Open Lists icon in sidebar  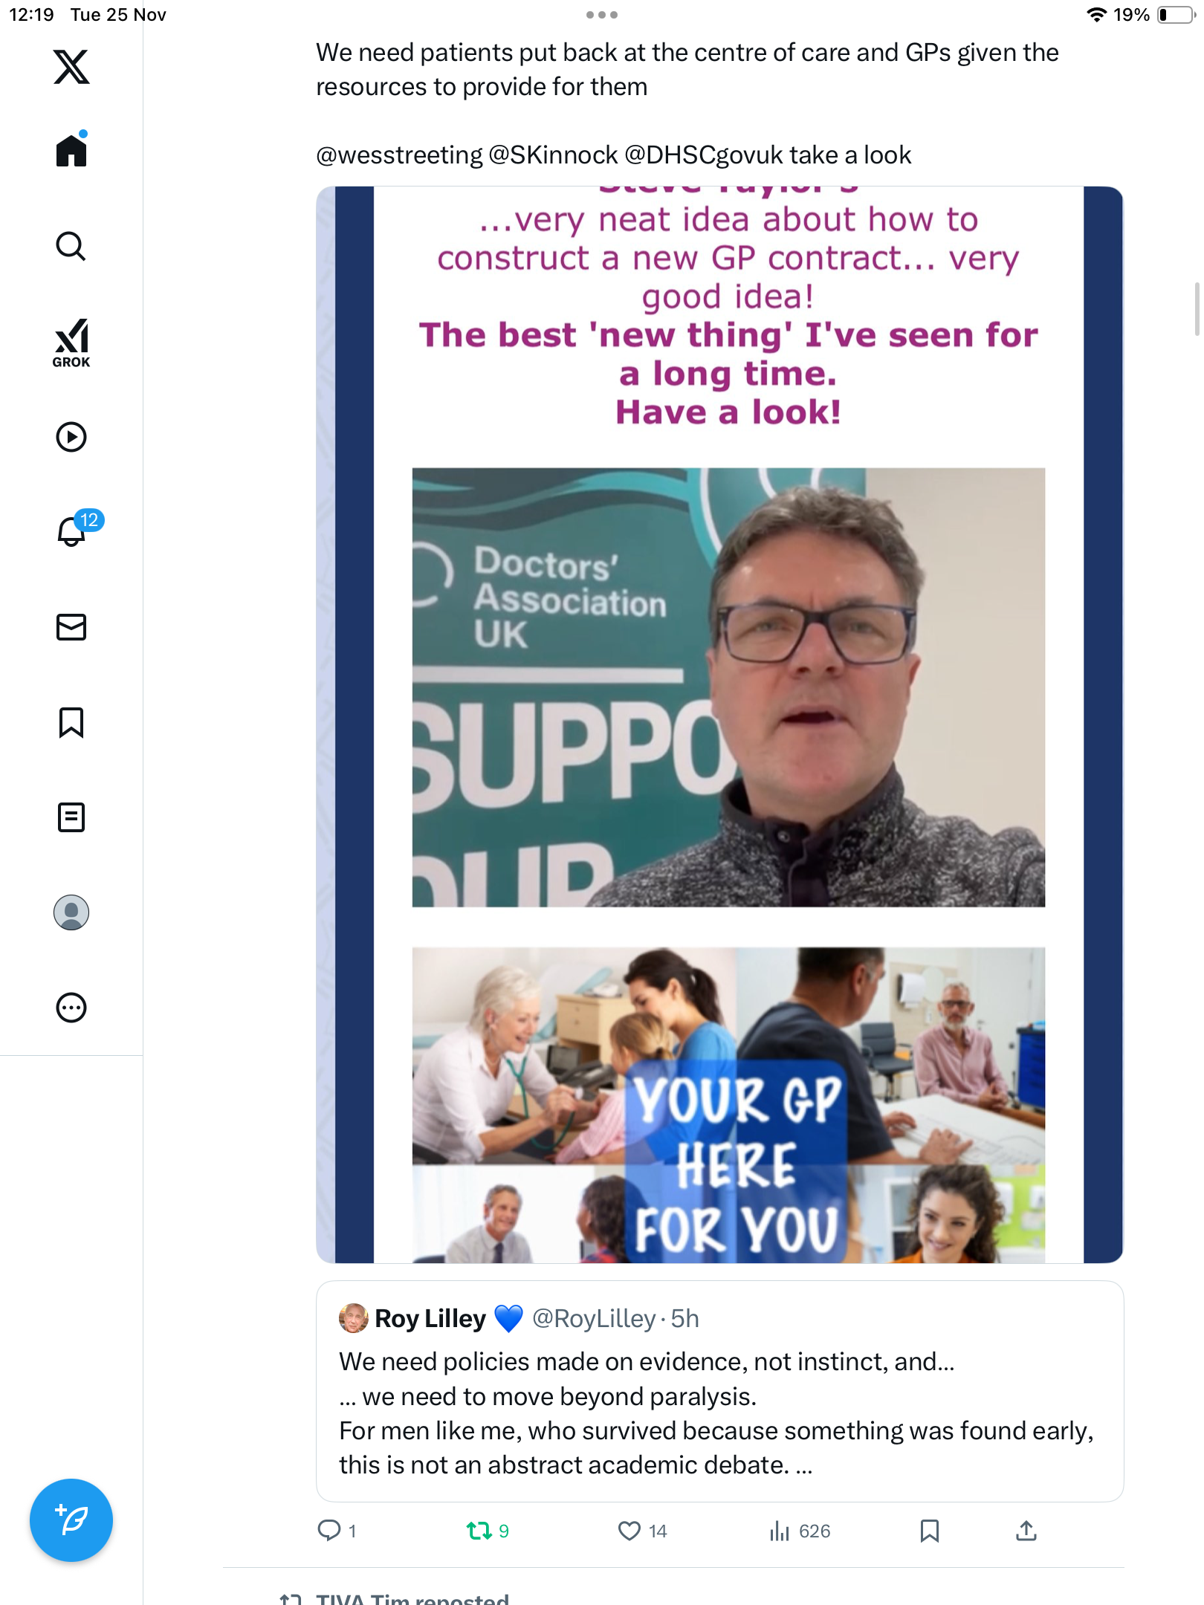pos(71,817)
